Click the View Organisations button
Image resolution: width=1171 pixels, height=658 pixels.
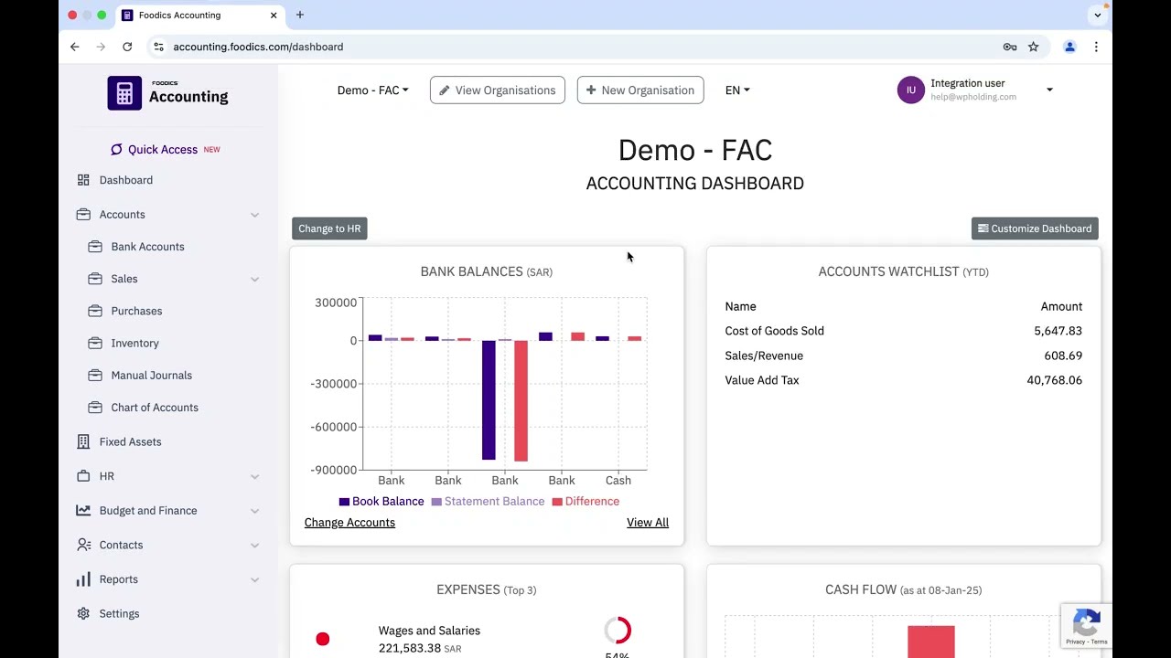coord(498,90)
